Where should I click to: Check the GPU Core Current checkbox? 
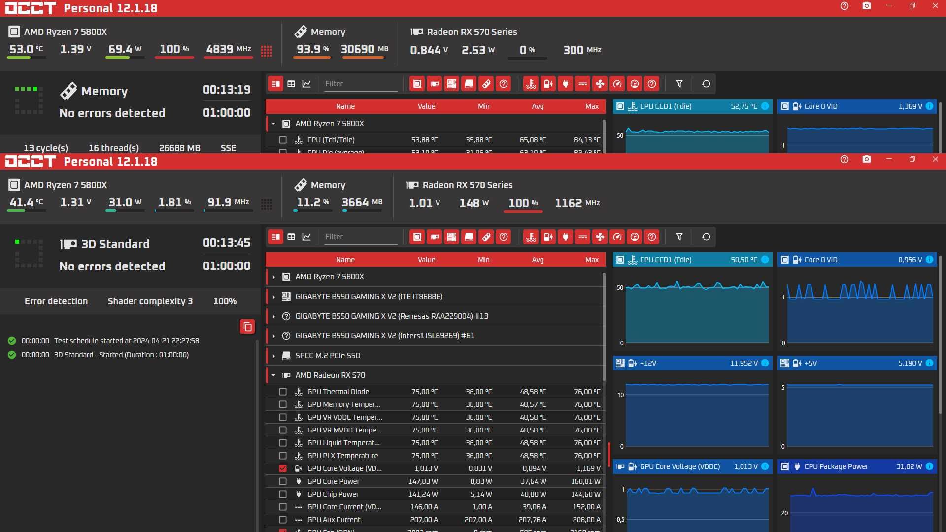pos(283,507)
